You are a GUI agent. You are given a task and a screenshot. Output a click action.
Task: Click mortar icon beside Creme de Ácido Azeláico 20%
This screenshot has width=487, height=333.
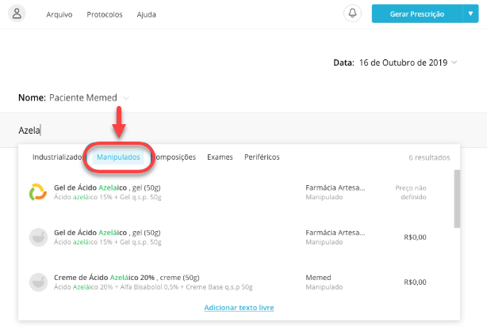(38, 282)
